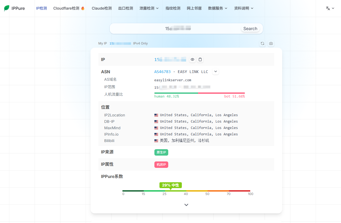Open the 数据服务 dropdown menu
This screenshot has height=223, width=341.
coord(218,8)
